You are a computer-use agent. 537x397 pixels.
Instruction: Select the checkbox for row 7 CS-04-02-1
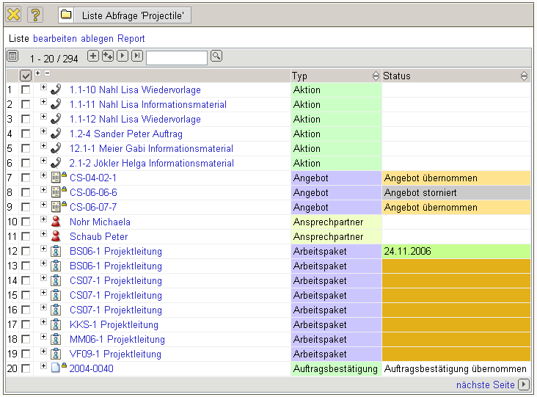point(26,178)
